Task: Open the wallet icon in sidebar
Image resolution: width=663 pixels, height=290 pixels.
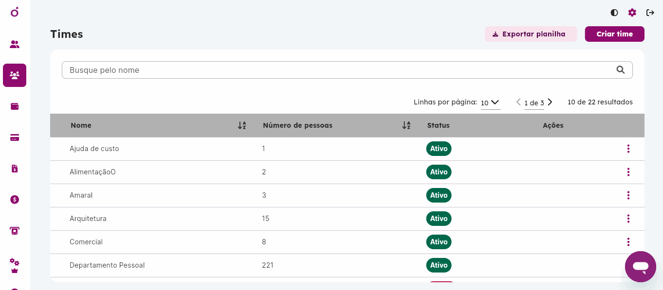Action: click(x=15, y=106)
